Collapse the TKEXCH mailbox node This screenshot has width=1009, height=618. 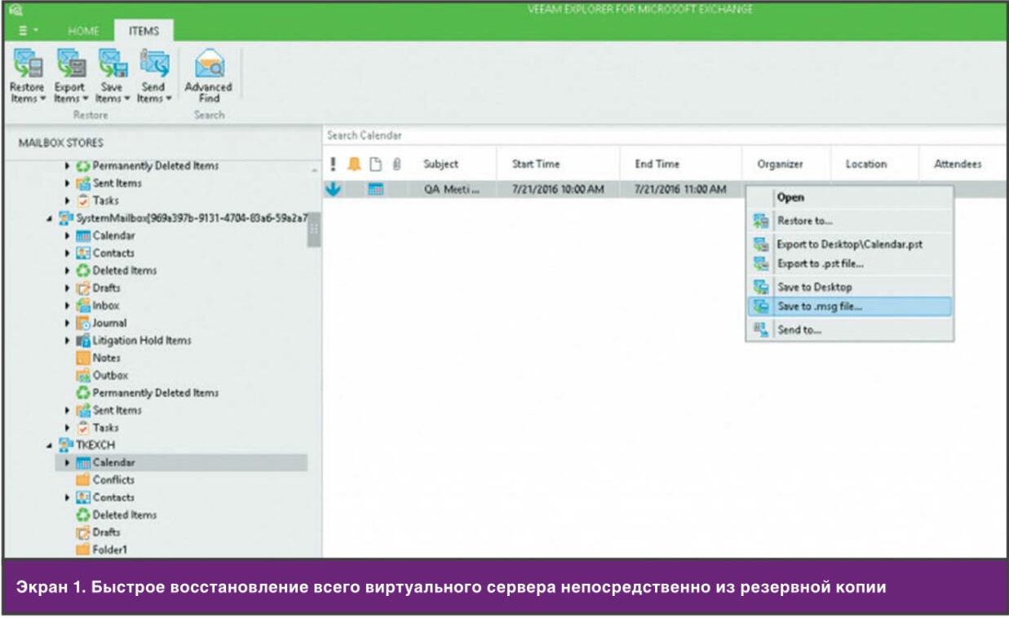(x=51, y=445)
